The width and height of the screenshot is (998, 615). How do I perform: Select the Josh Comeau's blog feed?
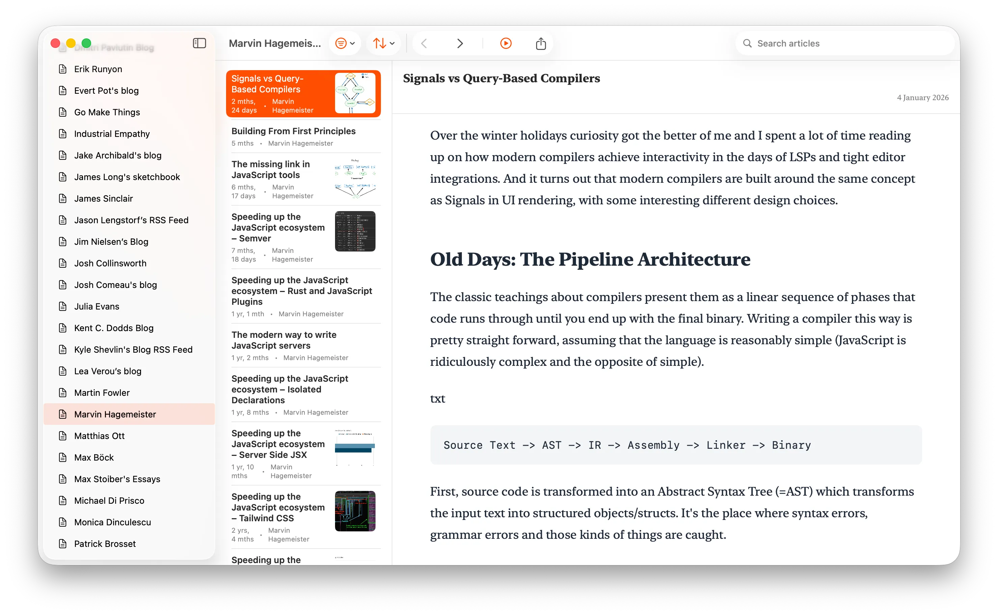click(116, 285)
